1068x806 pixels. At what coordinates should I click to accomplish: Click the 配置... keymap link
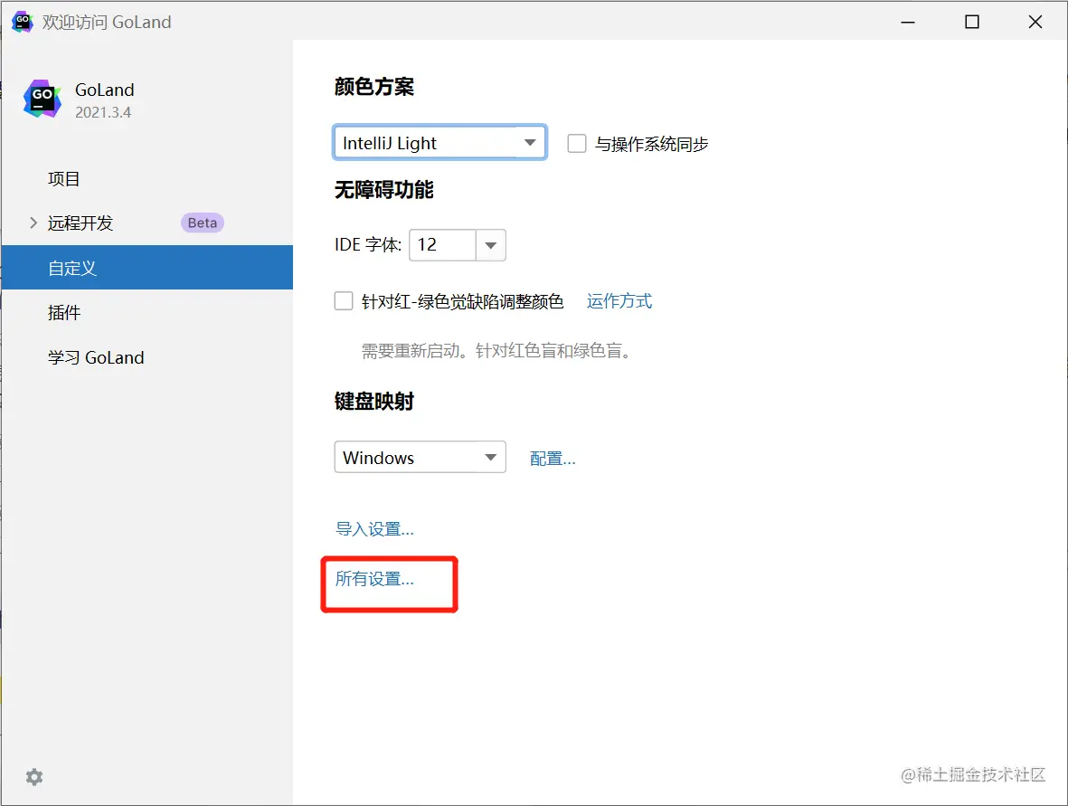[x=553, y=459]
